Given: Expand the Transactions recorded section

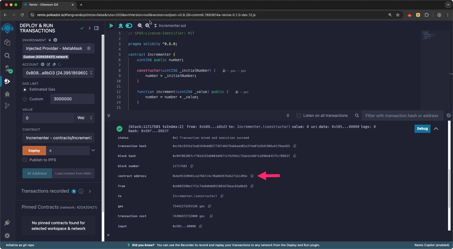Looking at the screenshot, I should tap(90, 191).
